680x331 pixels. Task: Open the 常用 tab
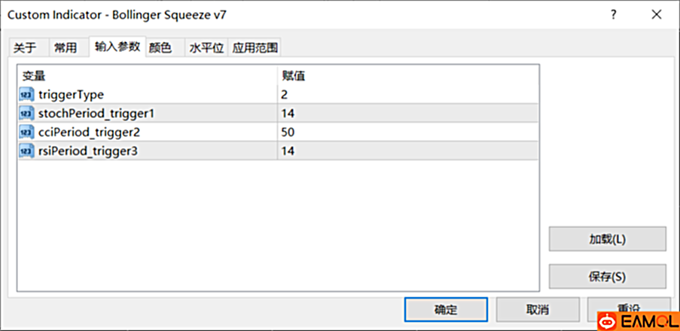[65, 48]
